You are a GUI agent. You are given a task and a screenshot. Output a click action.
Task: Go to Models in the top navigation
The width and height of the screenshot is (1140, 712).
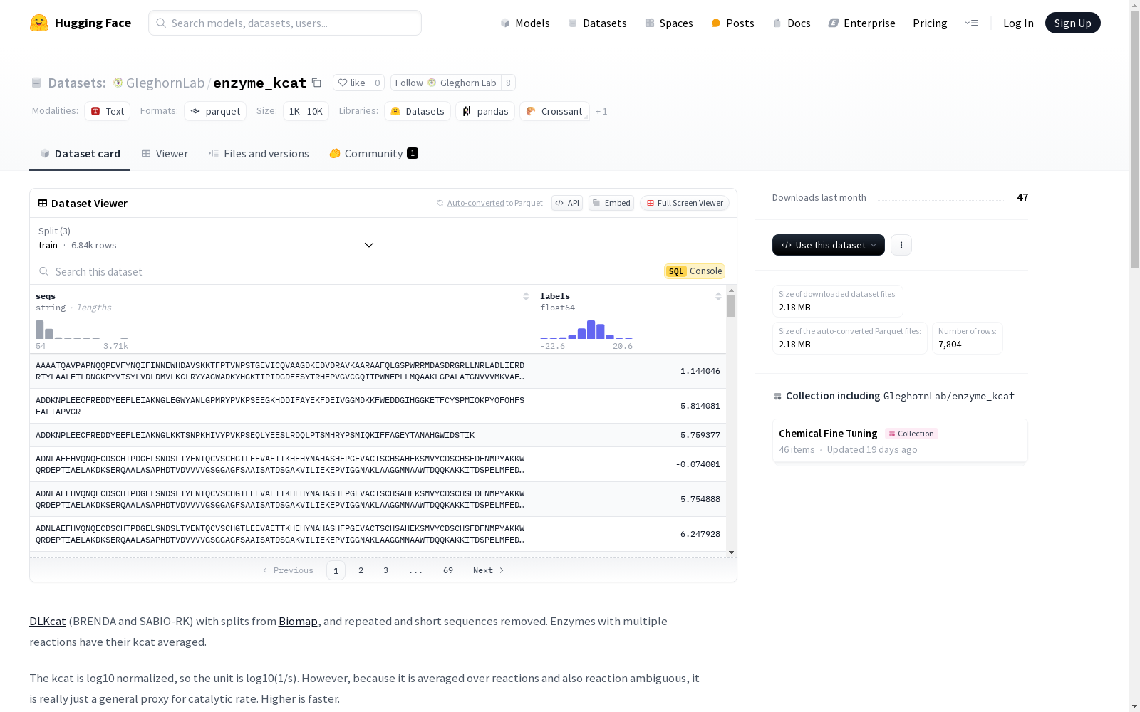coord(525,23)
